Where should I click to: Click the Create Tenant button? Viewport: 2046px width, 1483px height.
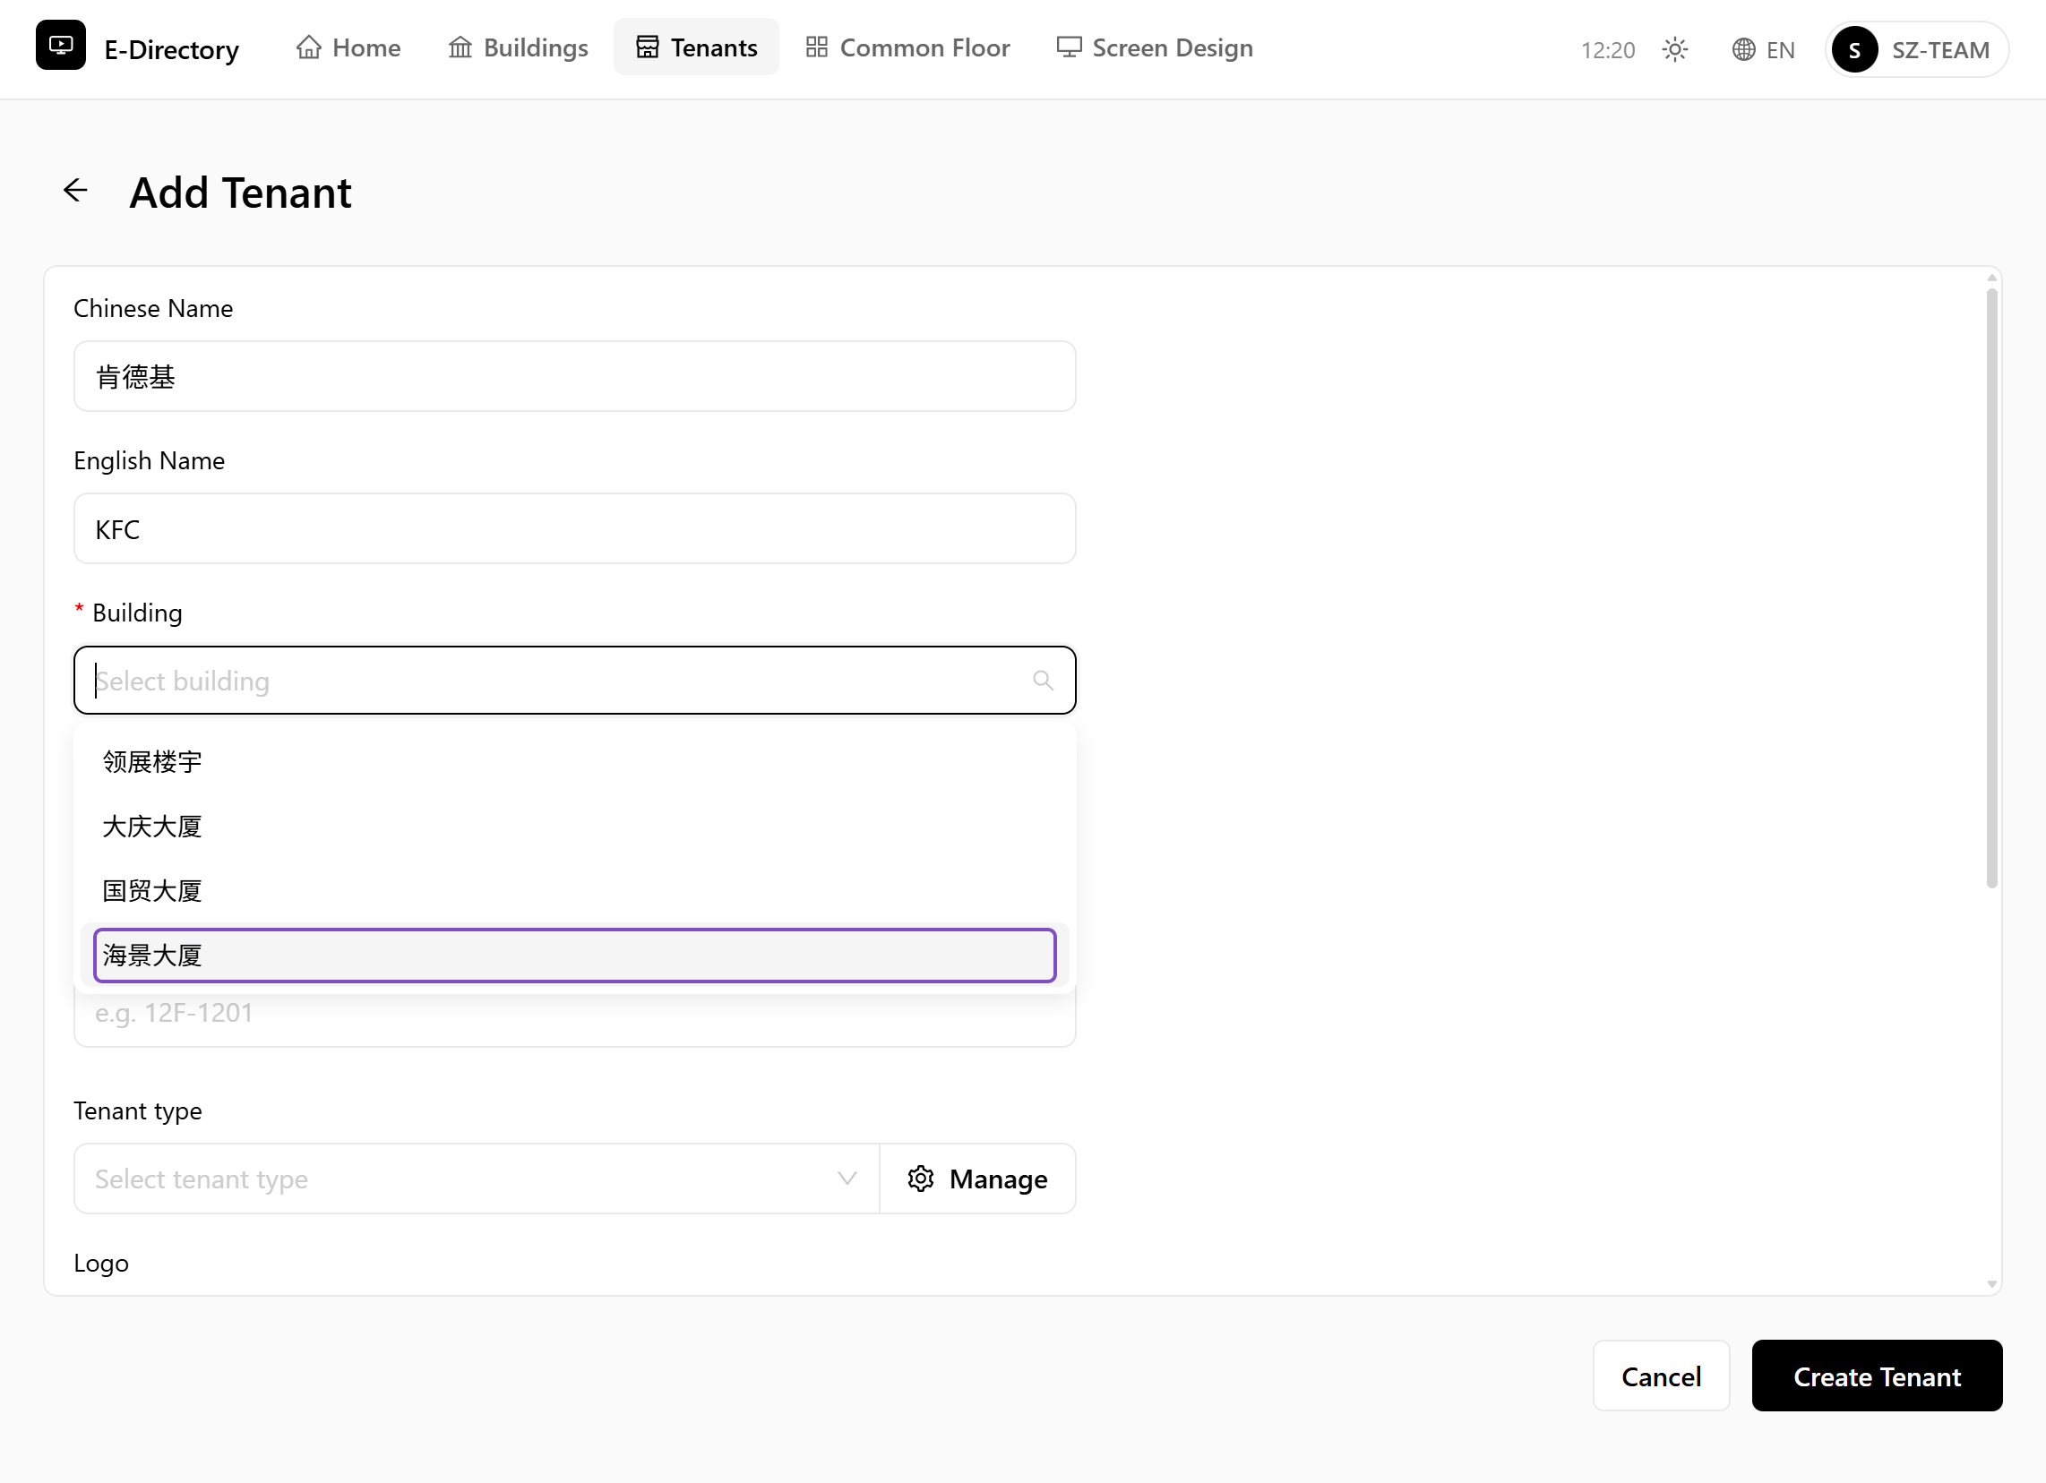(1877, 1376)
